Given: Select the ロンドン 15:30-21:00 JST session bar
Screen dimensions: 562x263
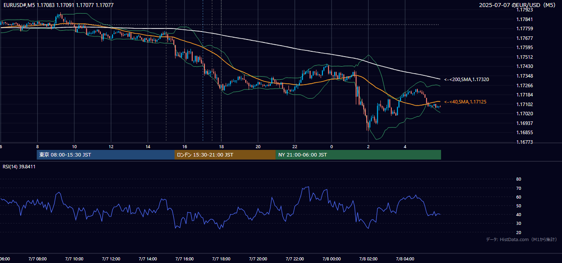Looking at the screenshot, I should click(x=225, y=155).
